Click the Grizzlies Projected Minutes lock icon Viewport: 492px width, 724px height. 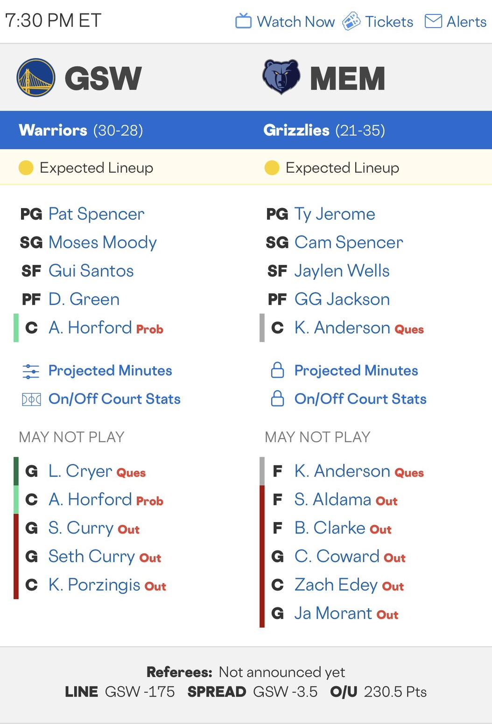277,370
